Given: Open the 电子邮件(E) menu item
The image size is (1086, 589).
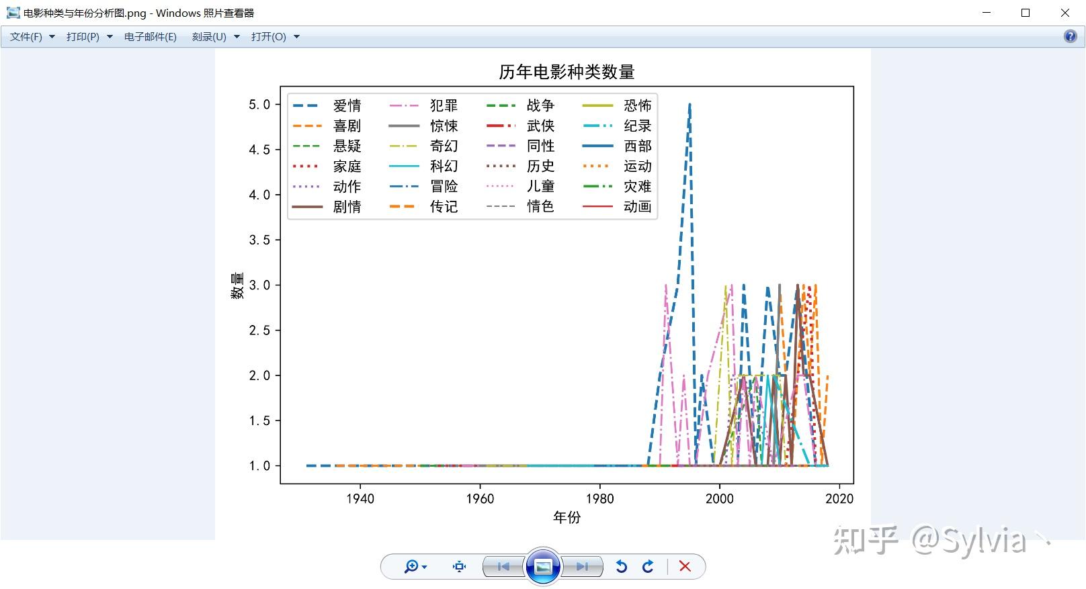Looking at the screenshot, I should tap(151, 37).
